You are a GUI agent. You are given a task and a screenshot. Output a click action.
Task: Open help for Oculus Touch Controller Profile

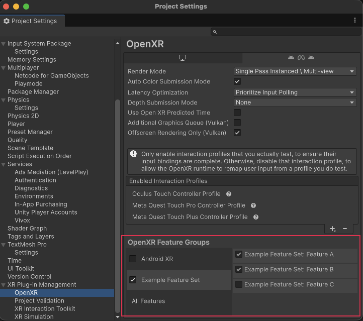[229, 194]
